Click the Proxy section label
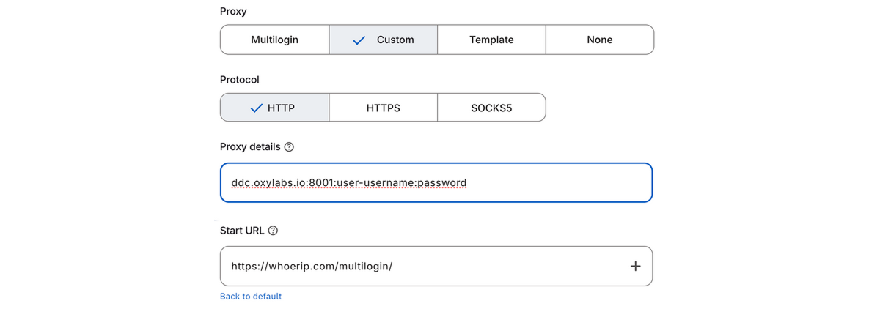880x309 pixels. pos(233,12)
